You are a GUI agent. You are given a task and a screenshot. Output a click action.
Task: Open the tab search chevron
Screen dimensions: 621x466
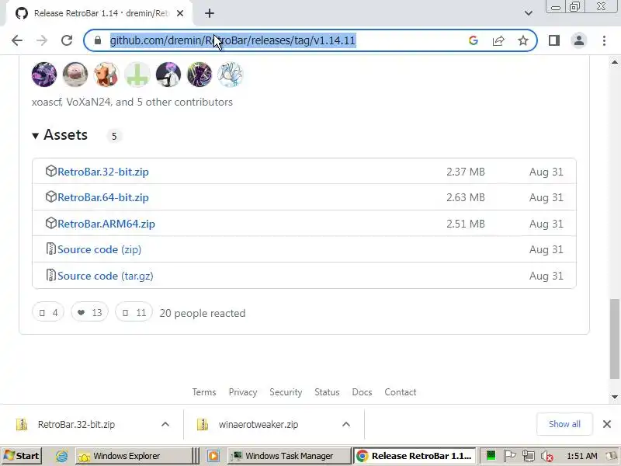point(529,13)
